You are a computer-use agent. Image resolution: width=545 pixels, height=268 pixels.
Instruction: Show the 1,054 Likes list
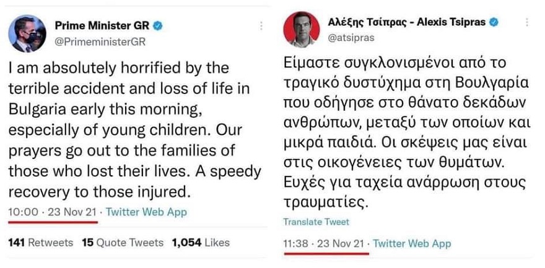[x=201, y=242]
